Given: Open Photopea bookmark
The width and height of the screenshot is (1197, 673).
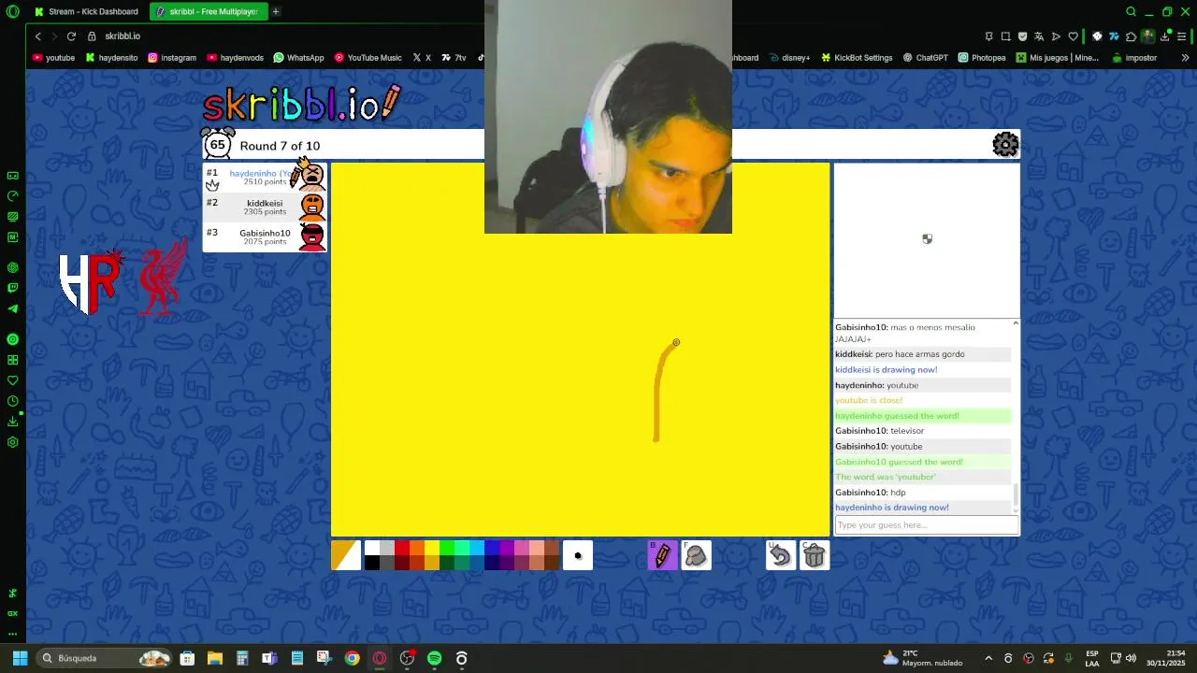Looking at the screenshot, I should pos(982,58).
